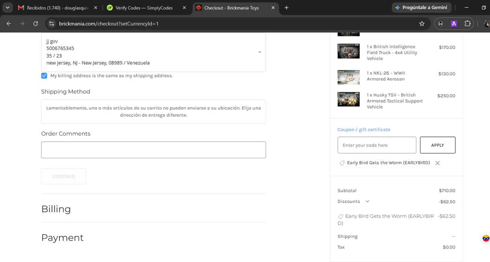490x262 pixels.
Task: Switch to the Gmail Recibidos tab
Action: (x=57, y=8)
